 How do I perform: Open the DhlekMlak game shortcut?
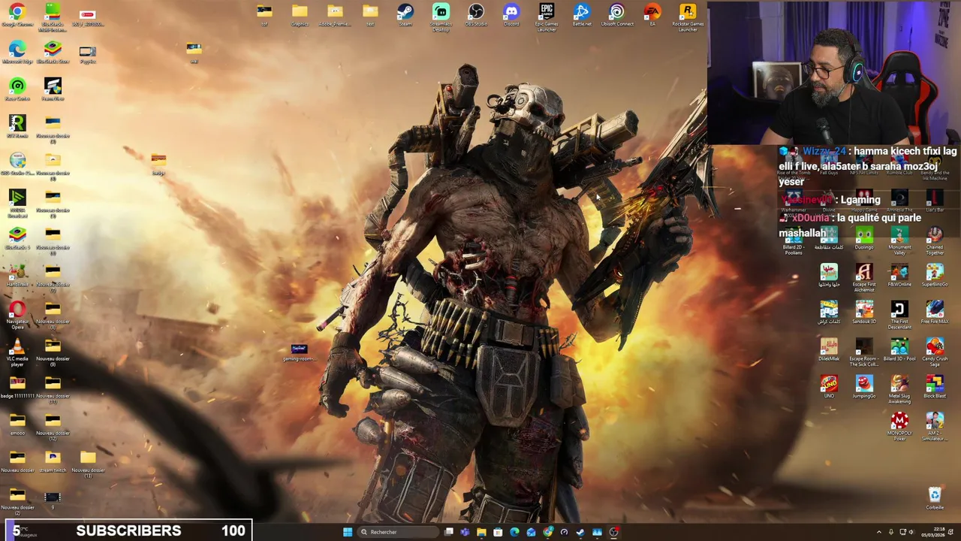click(829, 349)
